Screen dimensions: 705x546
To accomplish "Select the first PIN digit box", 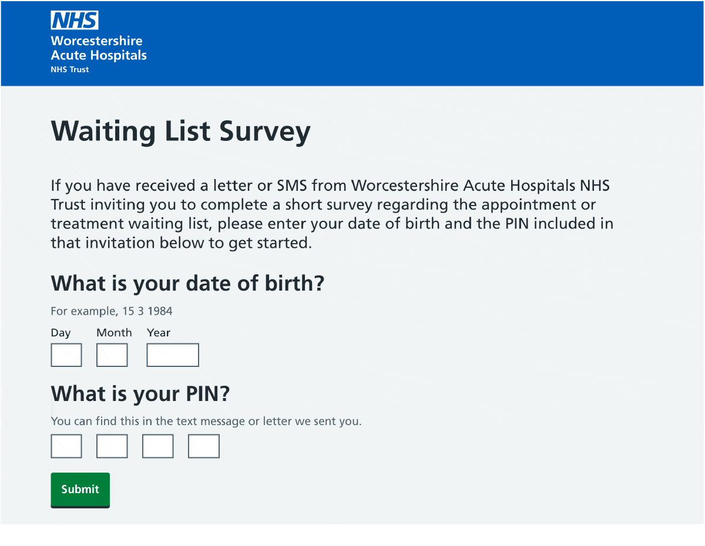I will click(66, 446).
